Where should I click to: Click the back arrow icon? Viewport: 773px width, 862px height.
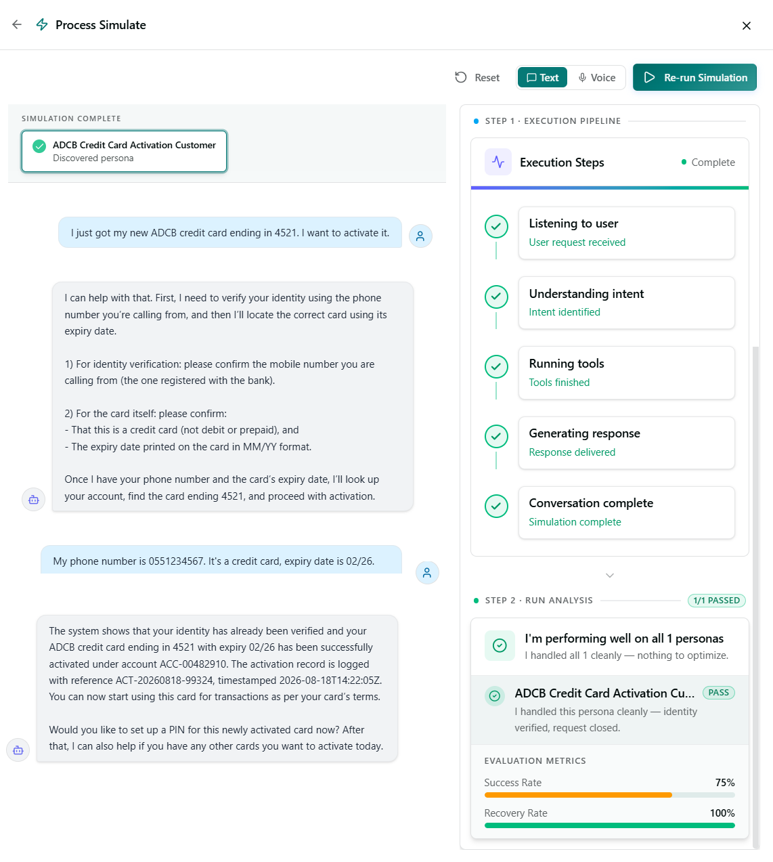point(17,24)
